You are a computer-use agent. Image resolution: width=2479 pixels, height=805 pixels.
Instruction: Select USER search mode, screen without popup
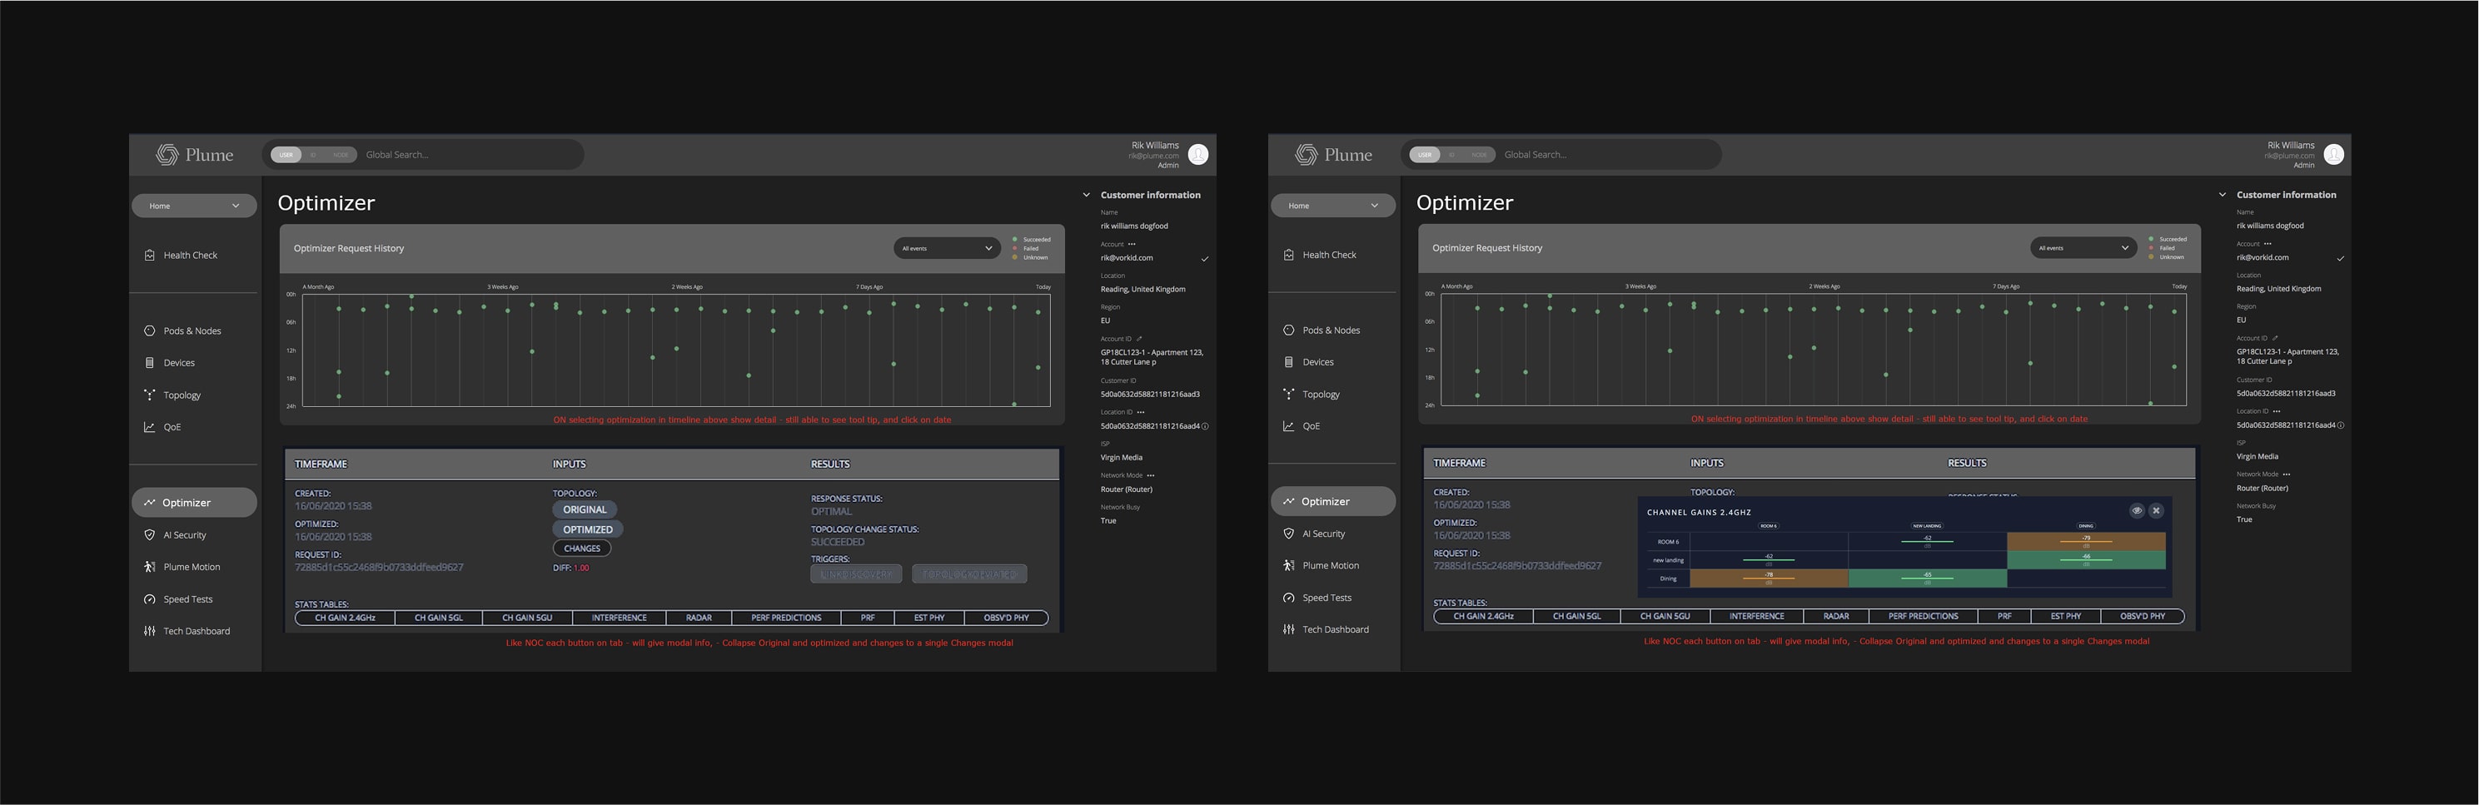pos(286,155)
